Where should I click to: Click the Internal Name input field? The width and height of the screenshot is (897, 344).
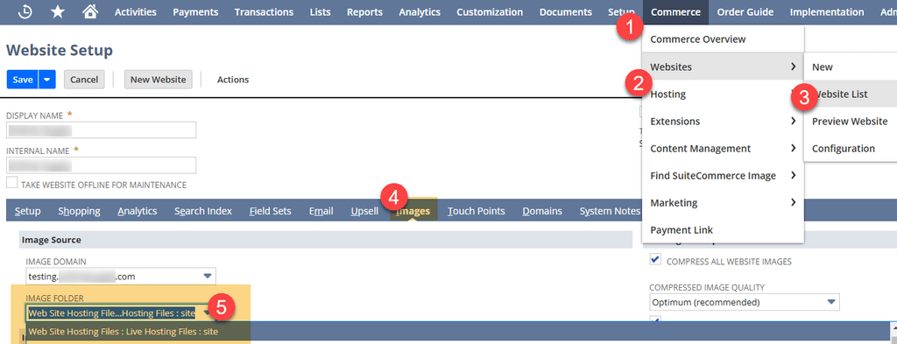click(x=102, y=165)
